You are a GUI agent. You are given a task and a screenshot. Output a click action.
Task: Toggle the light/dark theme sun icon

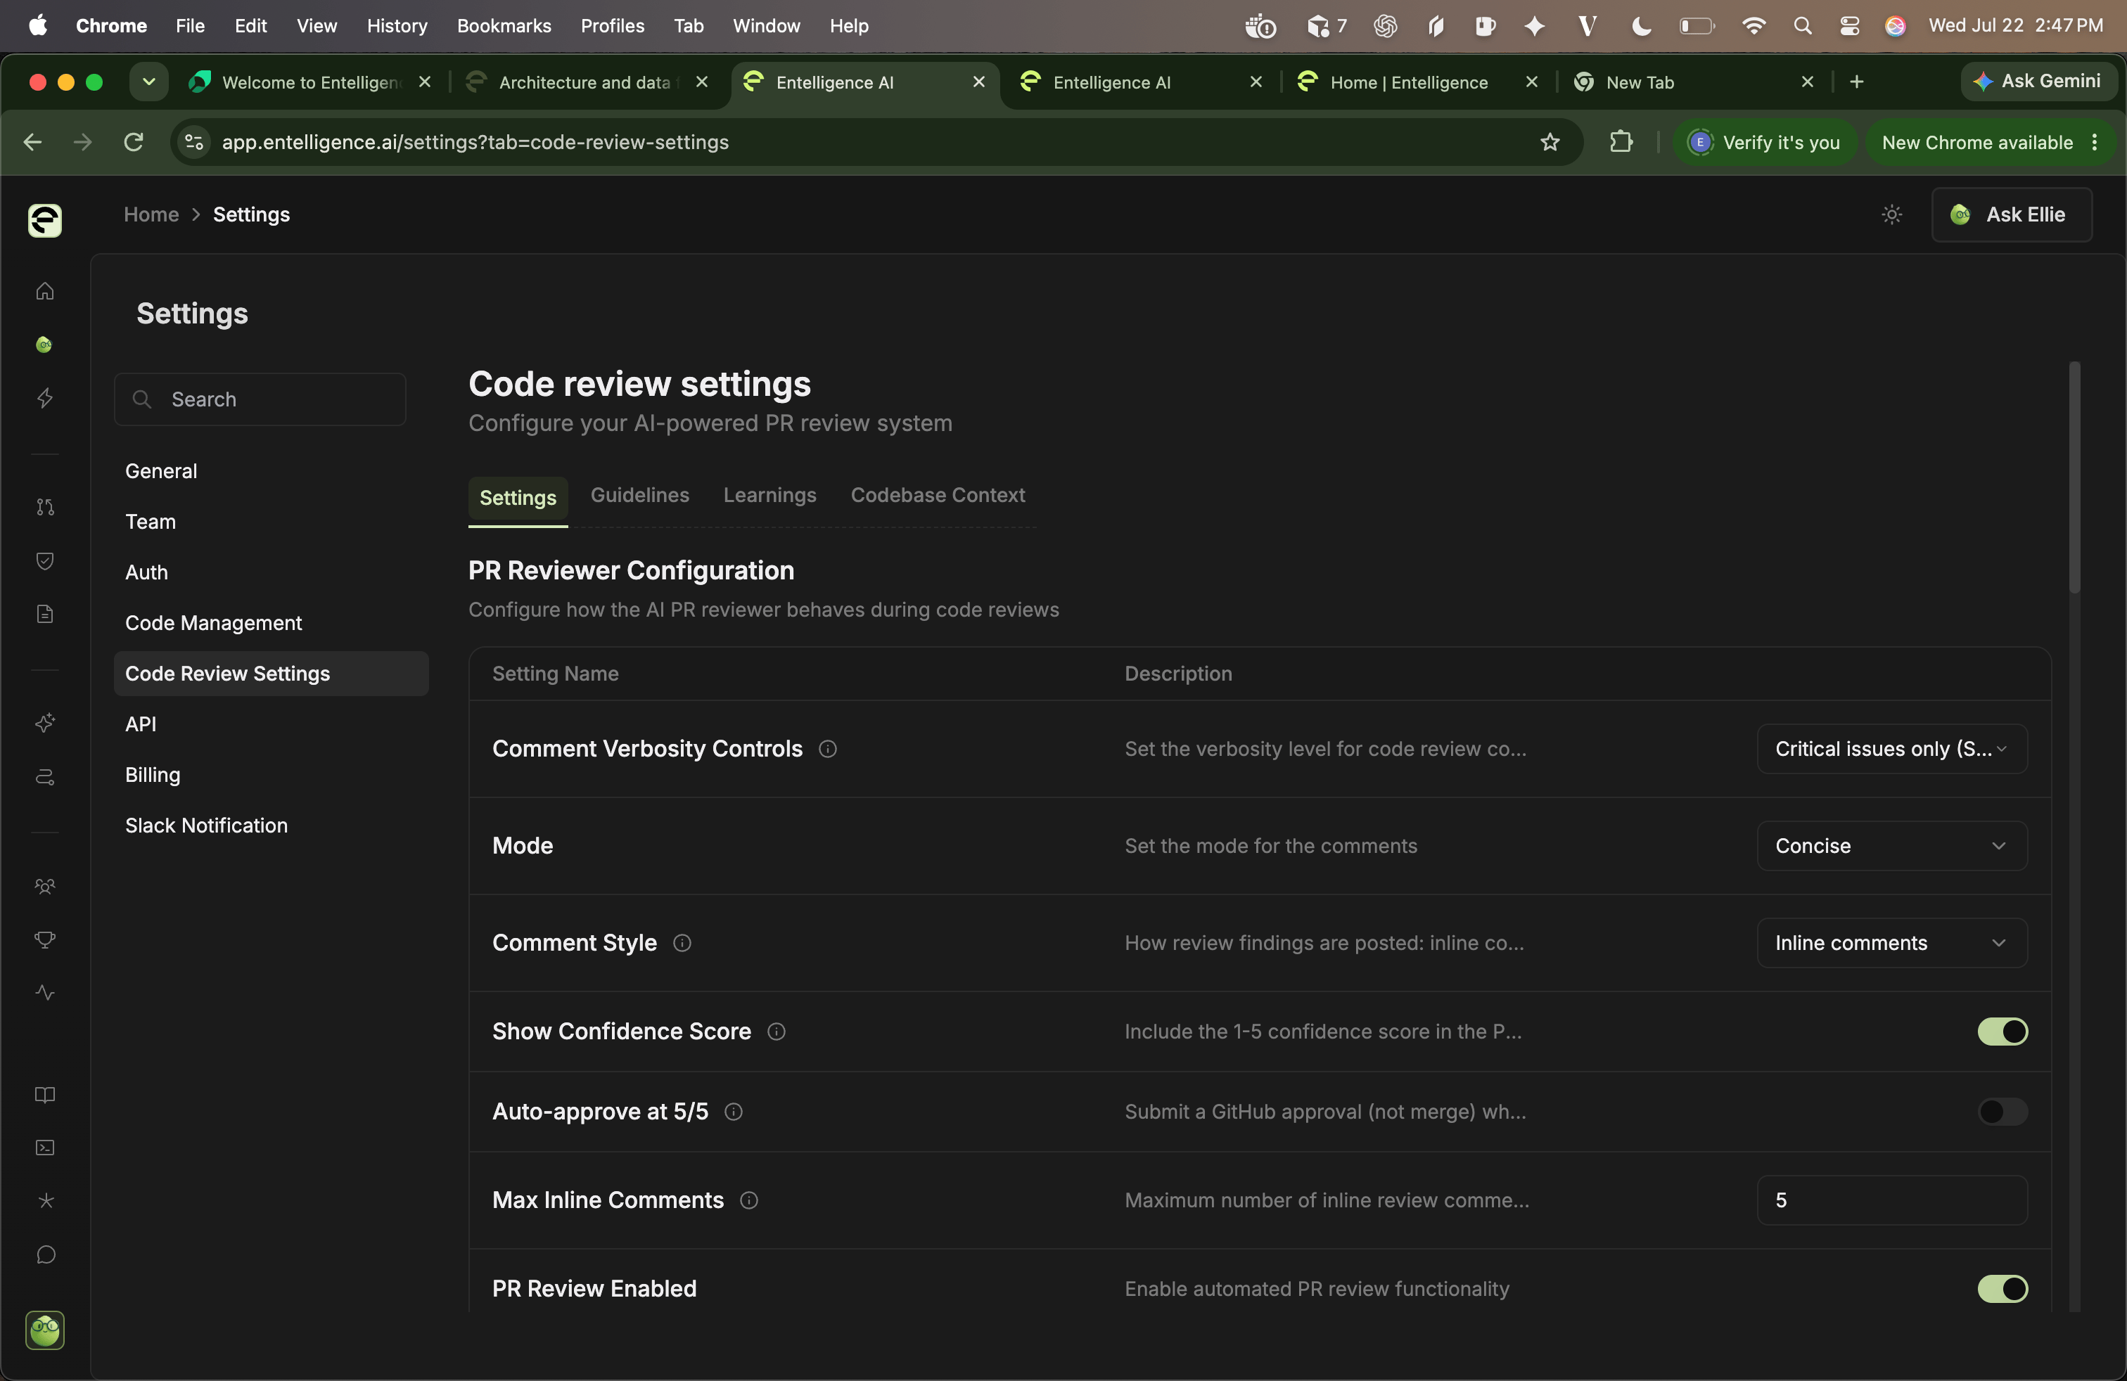[1891, 214]
